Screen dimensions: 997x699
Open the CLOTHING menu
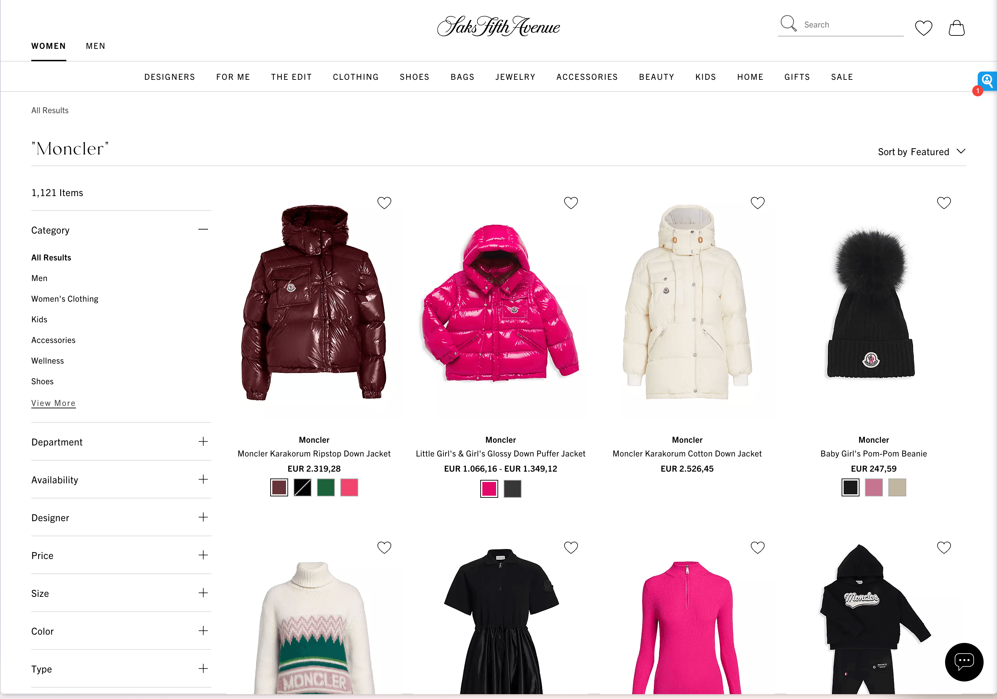[355, 77]
